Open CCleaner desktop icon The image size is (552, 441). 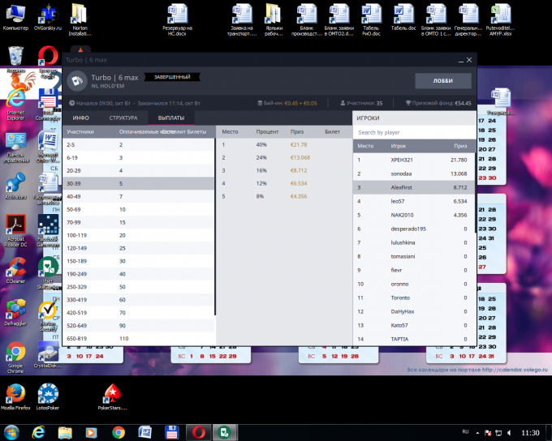15,270
